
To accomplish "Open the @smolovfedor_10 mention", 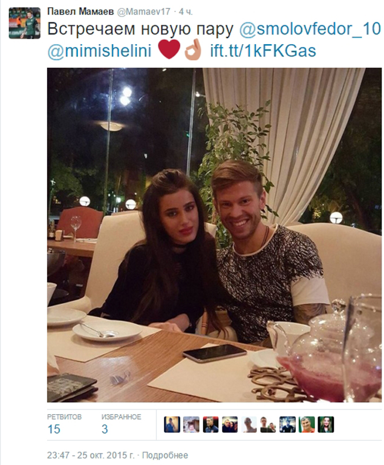I will click(x=310, y=29).
